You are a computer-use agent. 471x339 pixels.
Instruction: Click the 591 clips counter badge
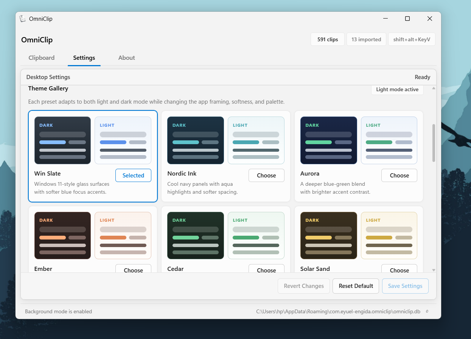[328, 39]
